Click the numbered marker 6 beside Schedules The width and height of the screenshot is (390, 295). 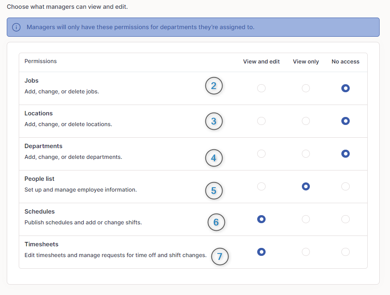[216, 222]
